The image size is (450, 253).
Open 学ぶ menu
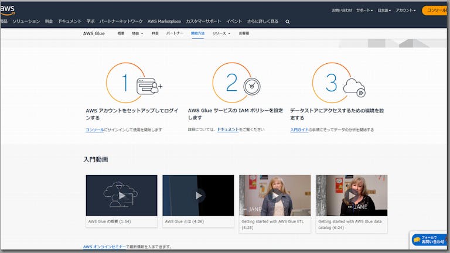click(x=90, y=21)
